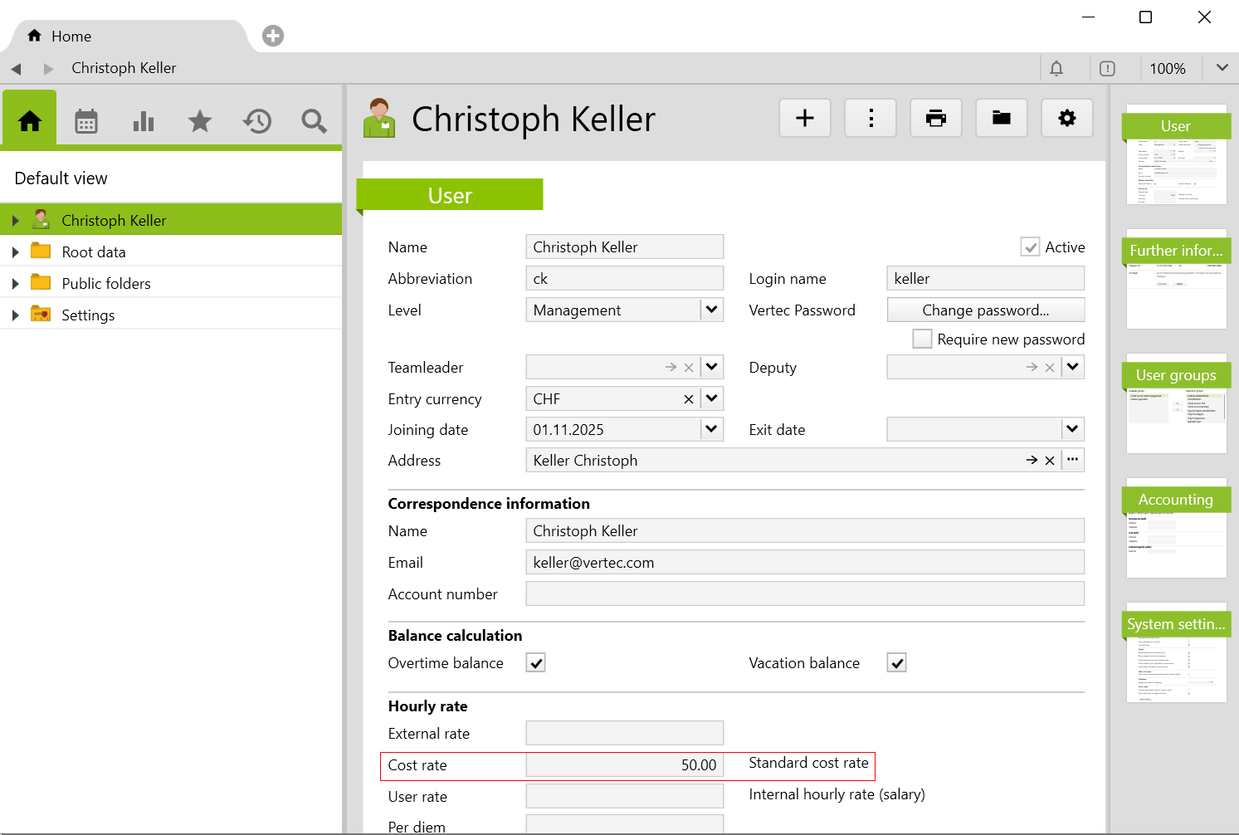Click the Change password button
This screenshot has width=1239, height=835.
tap(985, 310)
